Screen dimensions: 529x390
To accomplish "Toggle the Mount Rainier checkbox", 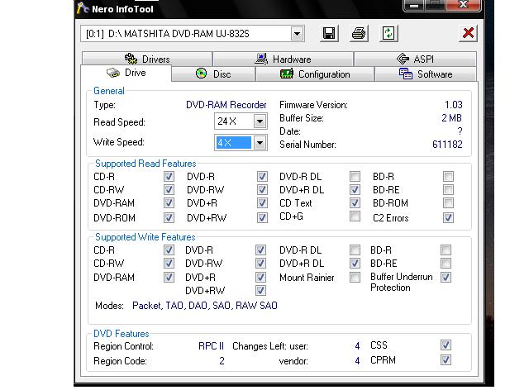I will click(x=355, y=278).
